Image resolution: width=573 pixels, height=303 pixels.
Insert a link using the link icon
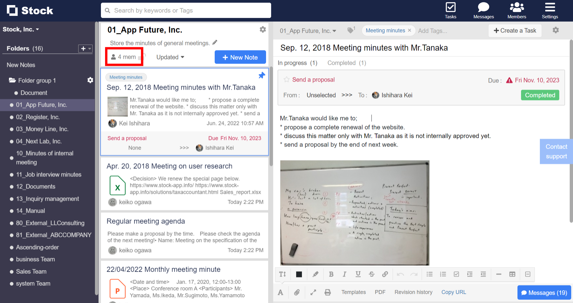(x=385, y=274)
